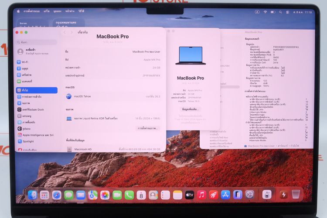Screen dimensions: 327x218
Task: Open the red rocket Games app in Dock
Action: click(x=214, y=195)
